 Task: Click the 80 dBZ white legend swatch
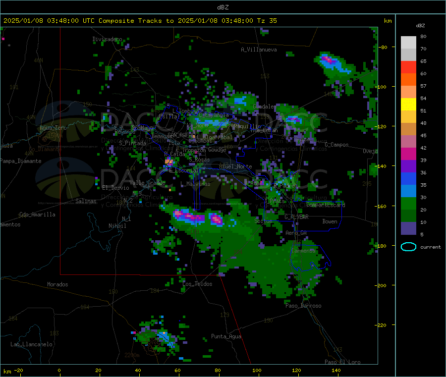click(408, 43)
